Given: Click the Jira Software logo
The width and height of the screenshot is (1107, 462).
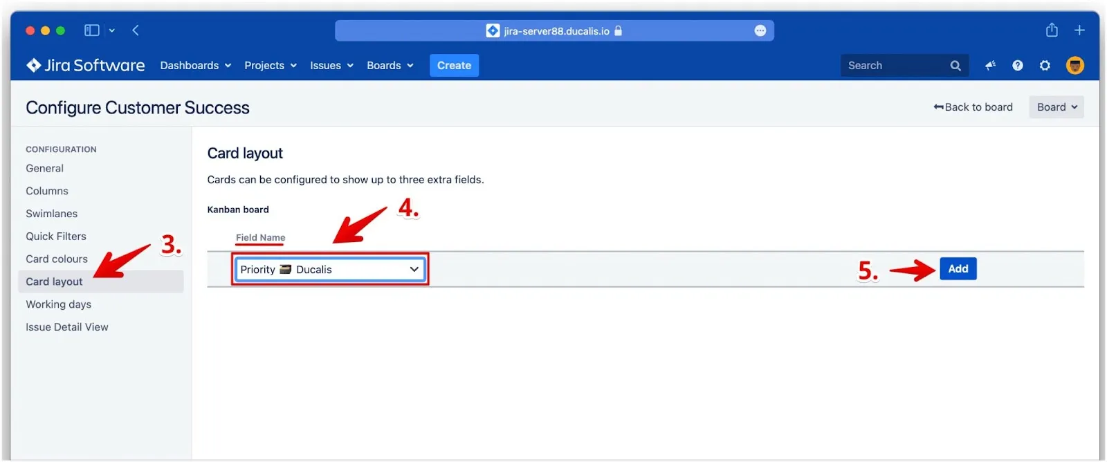Looking at the screenshot, I should pyautogui.click(x=85, y=65).
